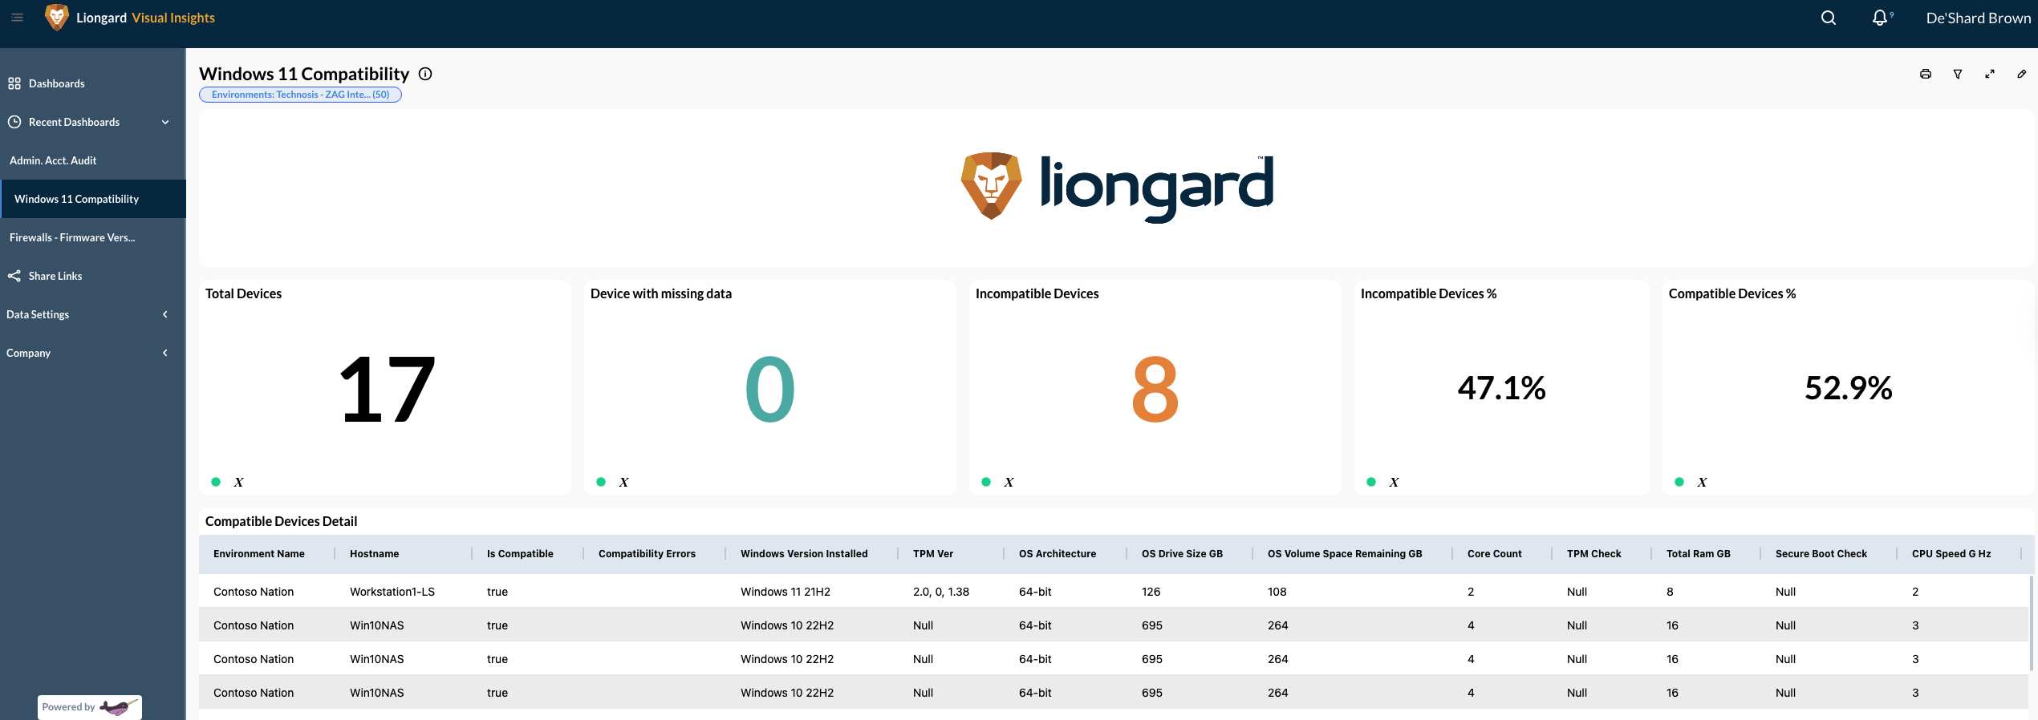Image resolution: width=2038 pixels, height=720 pixels.
Task: Open the hamburger menu icon
Action: pyautogui.click(x=17, y=17)
